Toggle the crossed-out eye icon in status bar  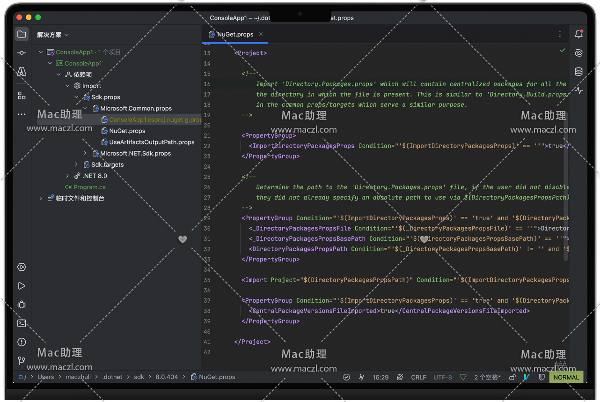pyautogui.click(x=400, y=377)
